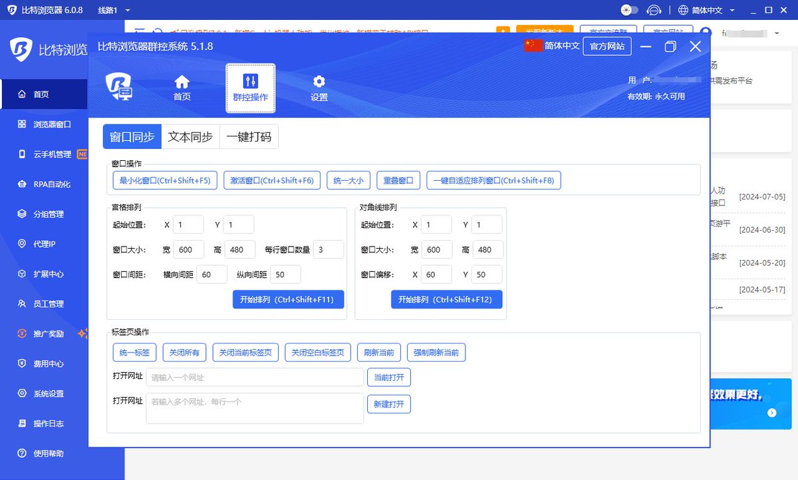
Task: Click the 重叠窗口 button
Action: (398, 180)
